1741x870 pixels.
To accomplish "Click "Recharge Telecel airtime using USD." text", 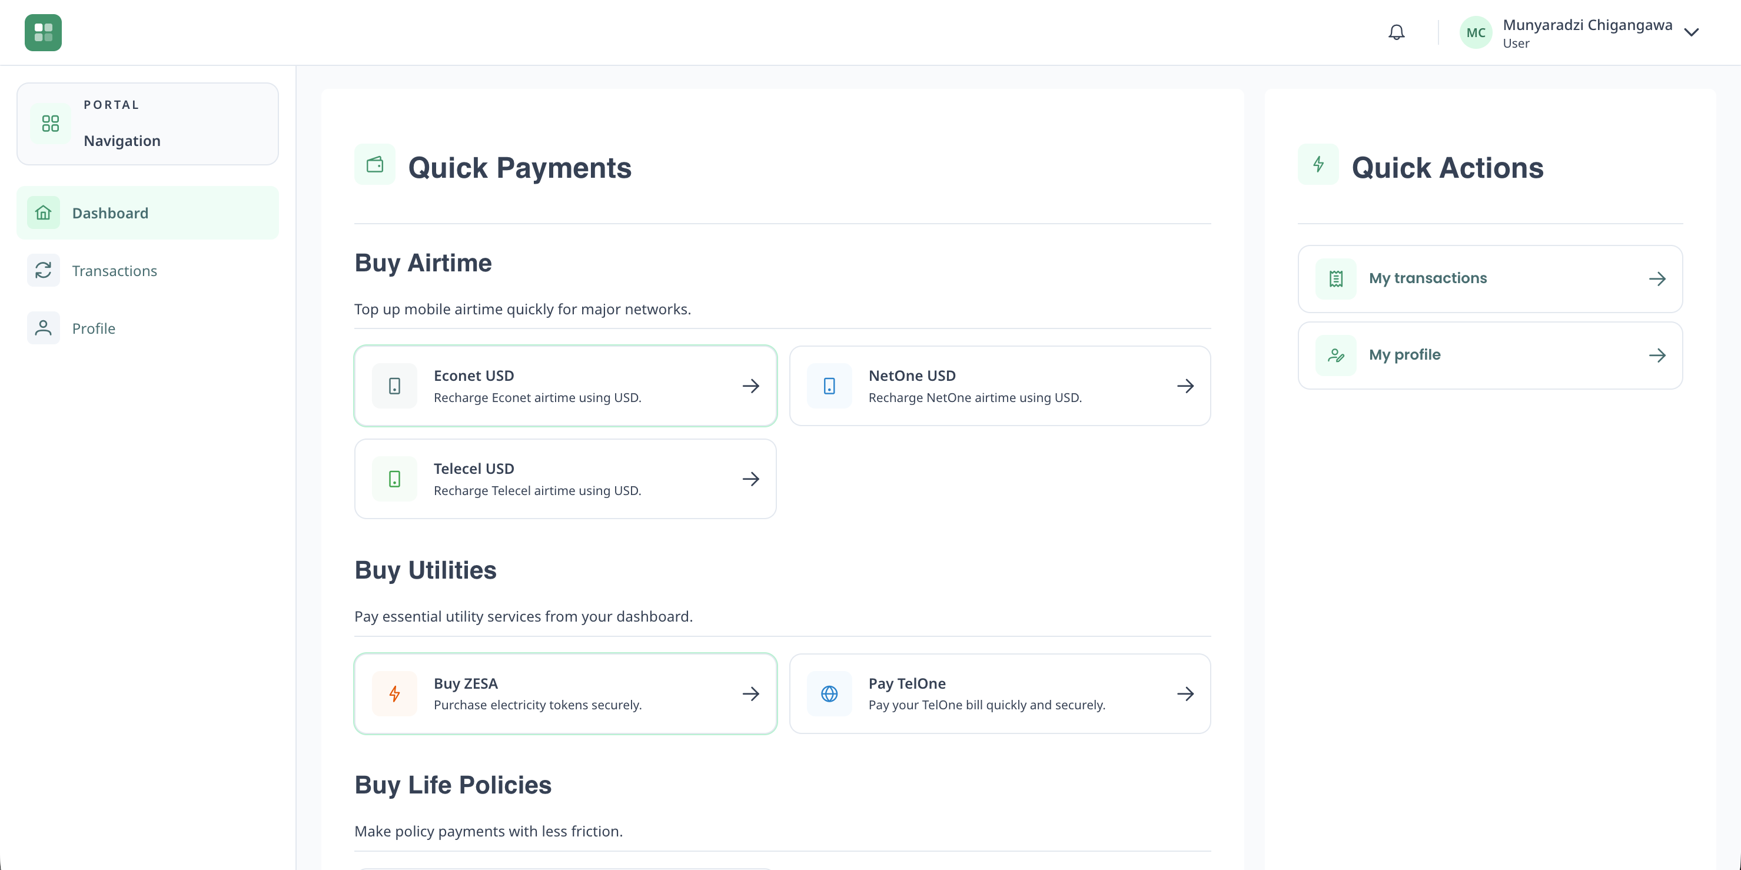I will 537,490.
